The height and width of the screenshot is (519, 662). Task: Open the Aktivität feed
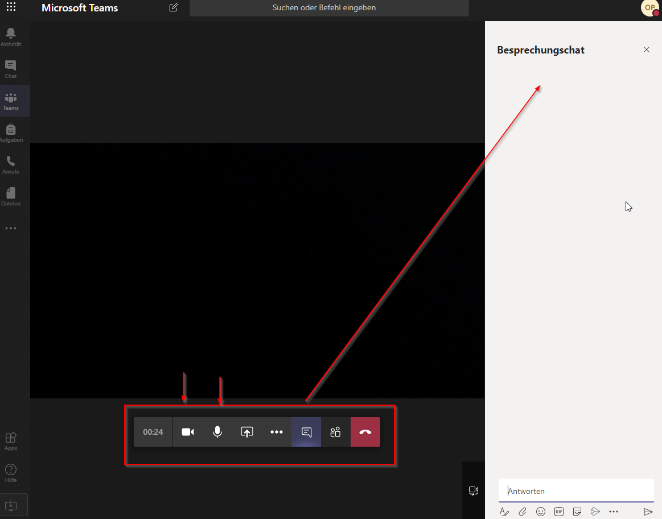coord(11,37)
